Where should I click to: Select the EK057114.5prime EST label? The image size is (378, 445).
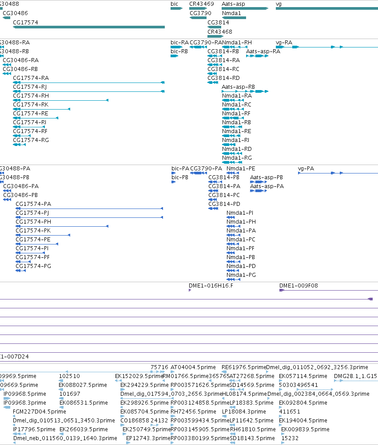click(x=303, y=376)
